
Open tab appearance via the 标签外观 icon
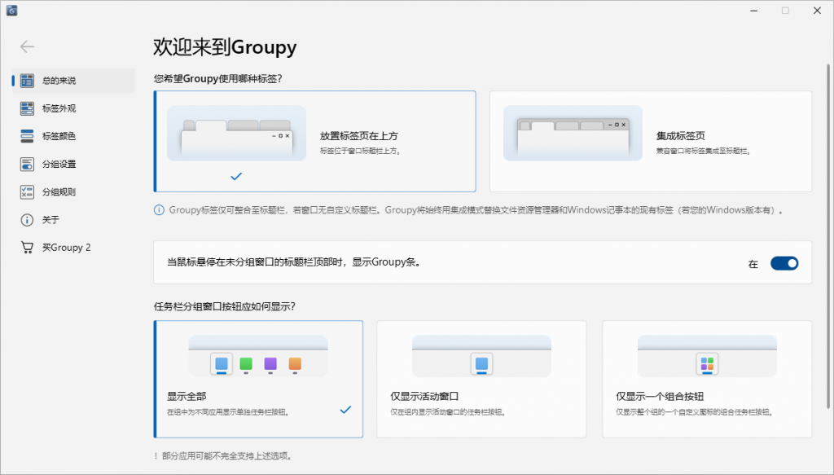(x=25, y=108)
